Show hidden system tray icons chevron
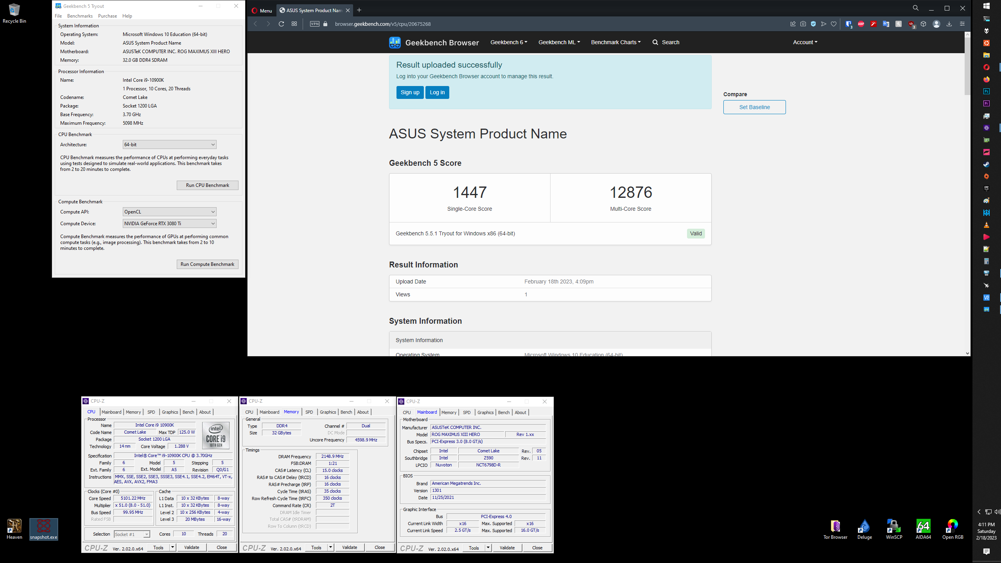This screenshot has width=1001, height=563. [x=979, y=512]
